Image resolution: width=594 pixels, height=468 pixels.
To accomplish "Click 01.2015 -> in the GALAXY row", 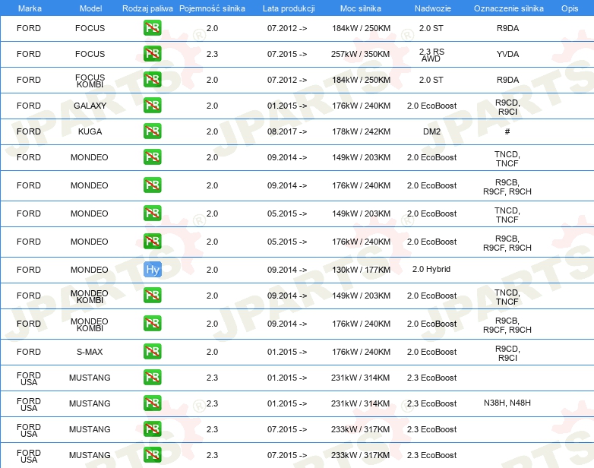I will click(287, 106).
